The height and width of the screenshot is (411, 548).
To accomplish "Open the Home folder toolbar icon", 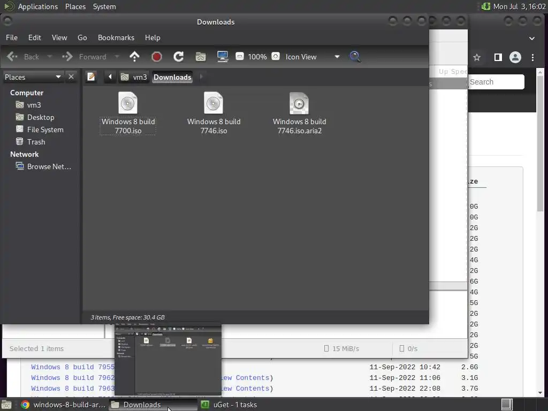I will 201,57.
